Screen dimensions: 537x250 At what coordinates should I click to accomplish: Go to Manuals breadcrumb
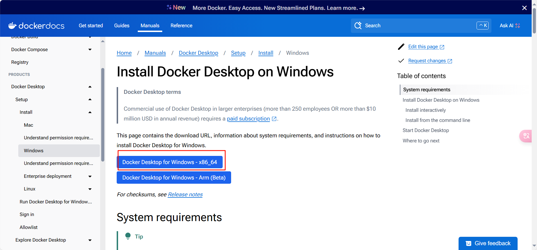tap(155, 53)
